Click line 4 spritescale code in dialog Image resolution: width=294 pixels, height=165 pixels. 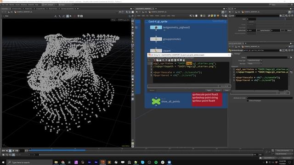(x=178, y=72)
